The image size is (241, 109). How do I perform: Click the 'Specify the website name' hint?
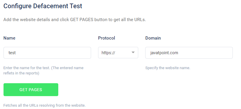click(x=168, y=68)
